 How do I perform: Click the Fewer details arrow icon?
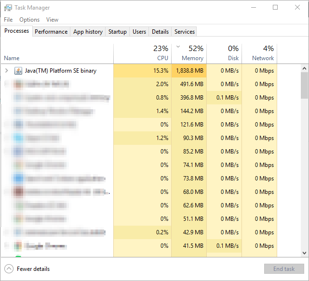point(9,269)
